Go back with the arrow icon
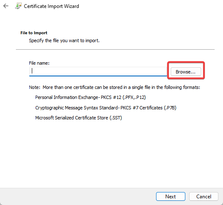Viewport: 223px width, 205px height. pyautogui.click(x=6, y=6)
